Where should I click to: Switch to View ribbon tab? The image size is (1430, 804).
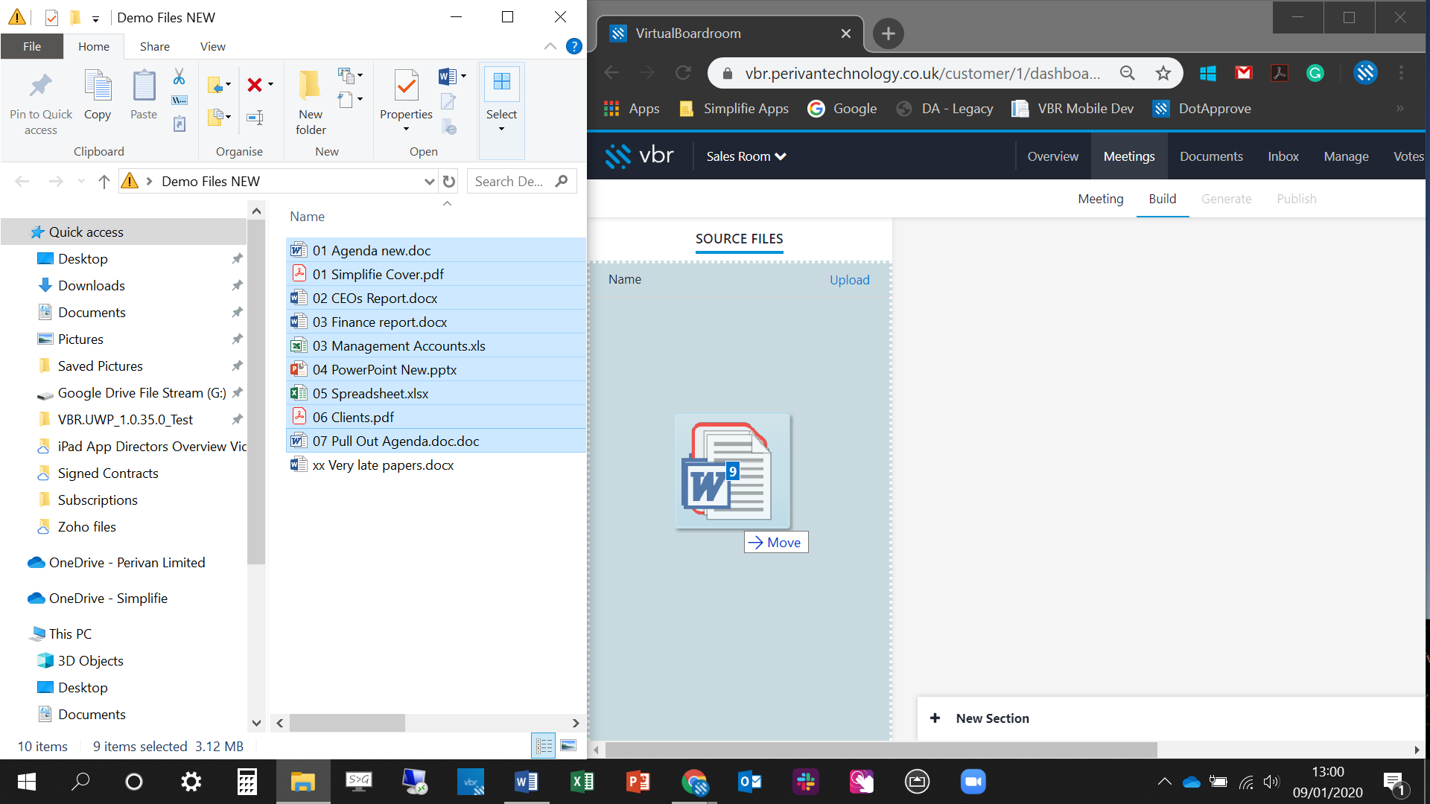pyautogui.click(x=212, y=46)
